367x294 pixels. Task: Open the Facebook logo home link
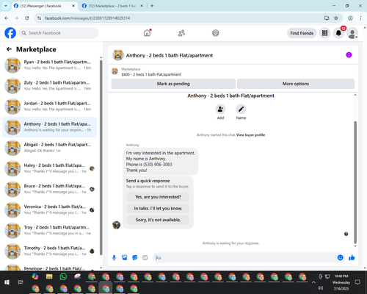(x=10, y=33)
